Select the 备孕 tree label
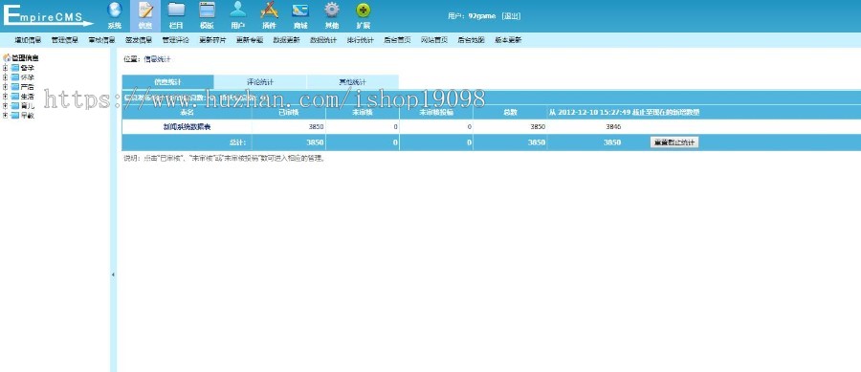The width and height of the screenshot is (861, 372). (x=27, y=68)
